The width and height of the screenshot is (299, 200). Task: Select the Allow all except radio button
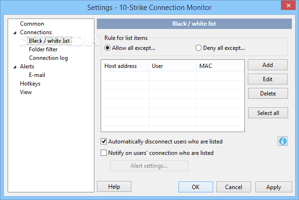click(107, 48)
